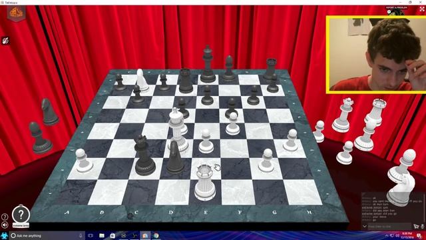426x240 pixels.
Task: Open the small help question-mark icon
Action: coord(5,217)
